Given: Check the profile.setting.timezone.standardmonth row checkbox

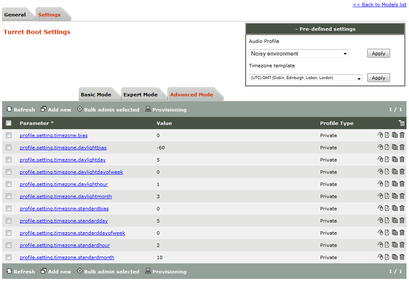Looking at the screenshot, I should [x=8, y=257].
